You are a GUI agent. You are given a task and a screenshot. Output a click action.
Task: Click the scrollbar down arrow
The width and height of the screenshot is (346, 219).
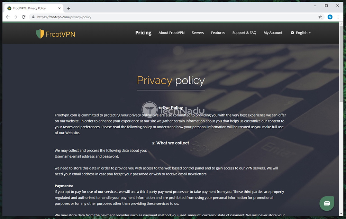pyautogui.click(x=341, y=214)
